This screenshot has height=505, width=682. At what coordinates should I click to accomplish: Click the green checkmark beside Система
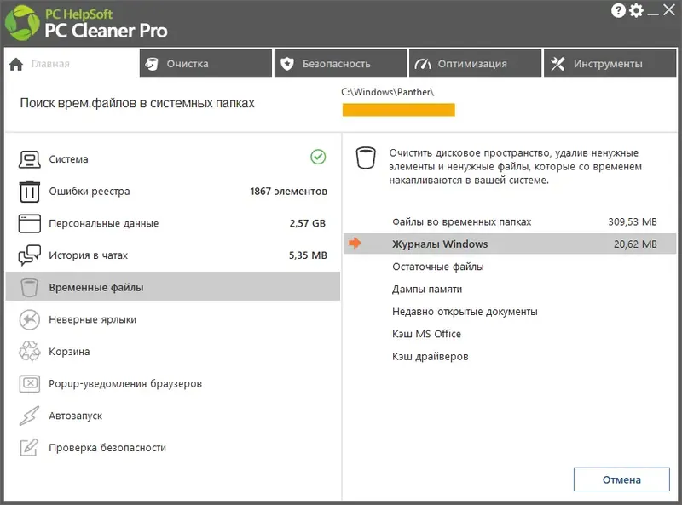click(x=318, y=158)
